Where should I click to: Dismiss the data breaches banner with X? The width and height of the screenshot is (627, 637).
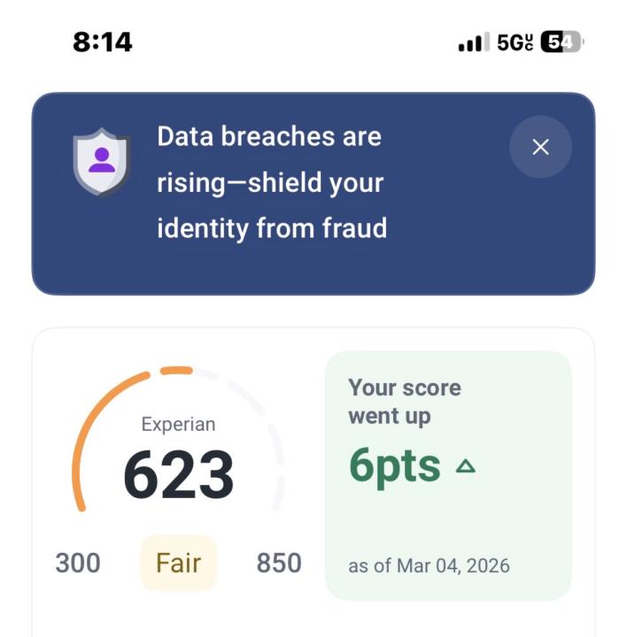click(540, 147)
